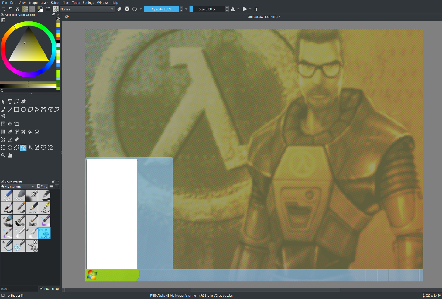Select the Contiguous Selection magic wand tool
Image resolution: width=442 pixels, height=299 pixels.
click(30, 147)
